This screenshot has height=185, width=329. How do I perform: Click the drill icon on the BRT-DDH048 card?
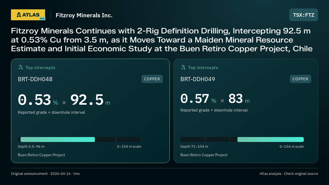[21, 67]
